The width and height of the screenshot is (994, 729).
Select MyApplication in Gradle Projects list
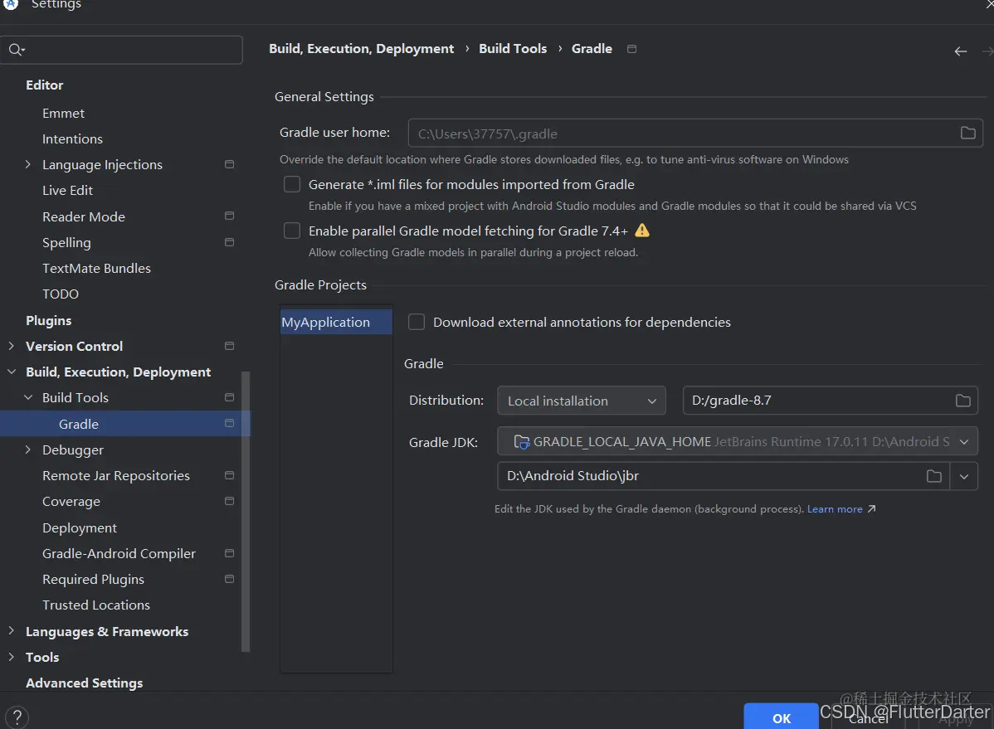(x=324, y=322)
